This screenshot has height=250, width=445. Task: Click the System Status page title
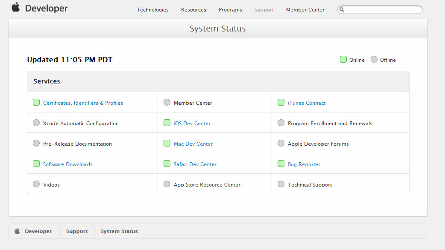coord(218,29)
